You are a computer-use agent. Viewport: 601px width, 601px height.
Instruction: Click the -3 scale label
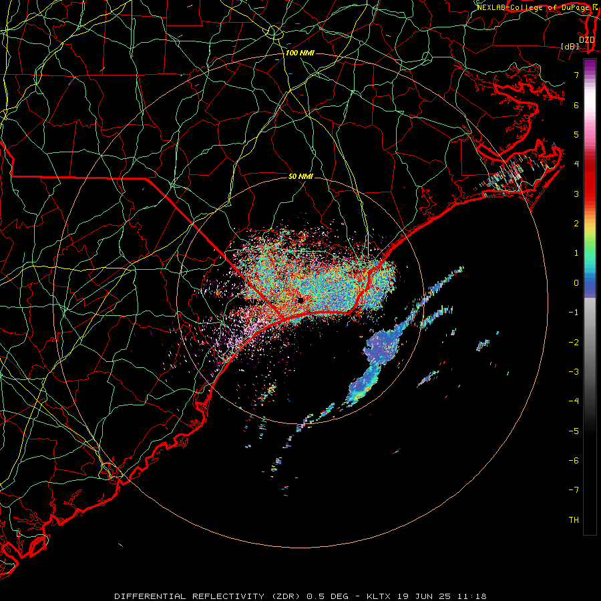tap(574, 372)
